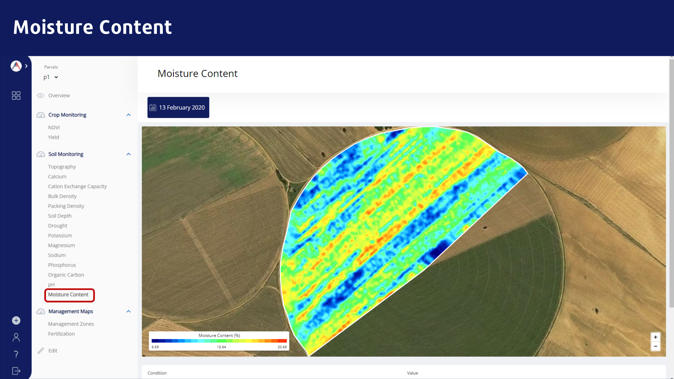Image resolution: width=674 pixels, height=379 pixels.
Task: Click the Condition column header
Action: coord(157,373)
